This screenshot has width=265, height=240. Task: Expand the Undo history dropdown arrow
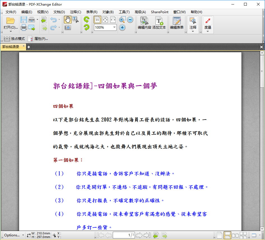coord(59,20)
